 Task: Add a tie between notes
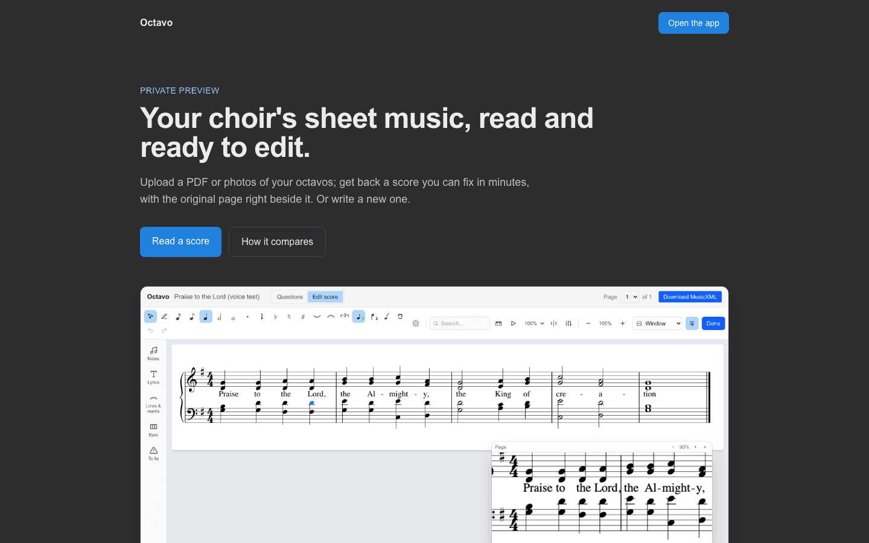(x=317, y=316)
